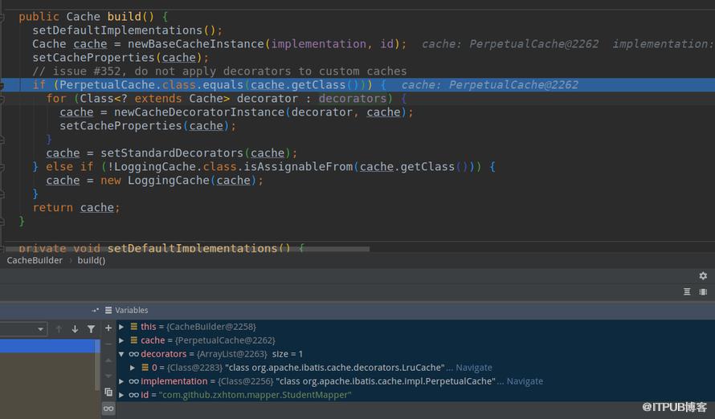The height and width of the screenshot is (419, 715).
Task: Click the Variables panel header icon
Action: point(108,310)
